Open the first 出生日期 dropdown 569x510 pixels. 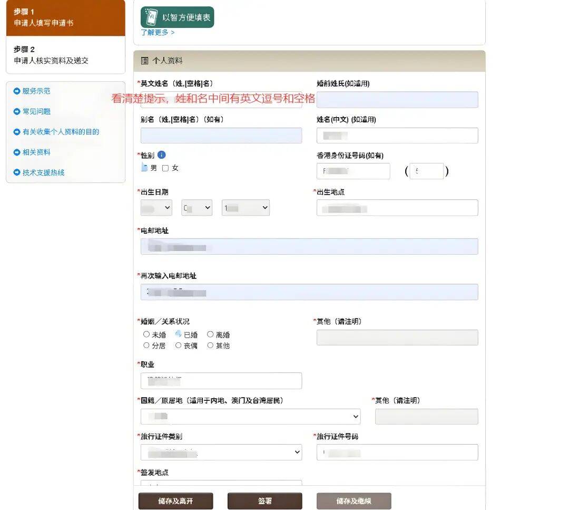pos(156,208)
